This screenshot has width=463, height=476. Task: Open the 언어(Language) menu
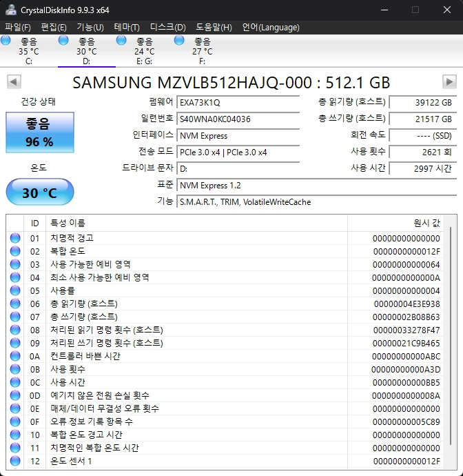tap(271, 28)
